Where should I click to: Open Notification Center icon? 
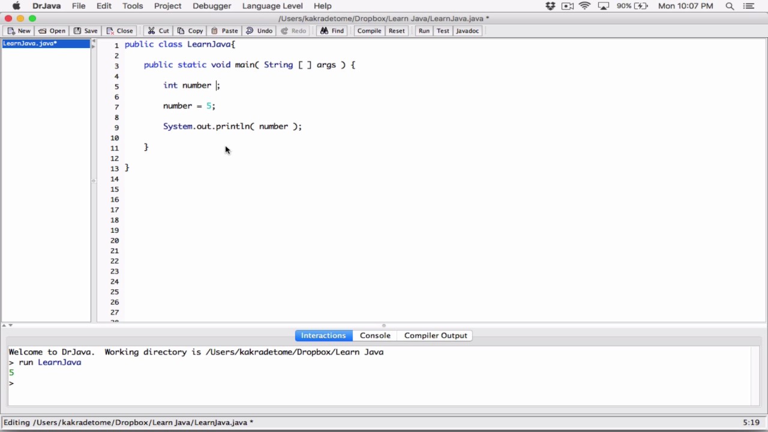(x=748, y=6)
